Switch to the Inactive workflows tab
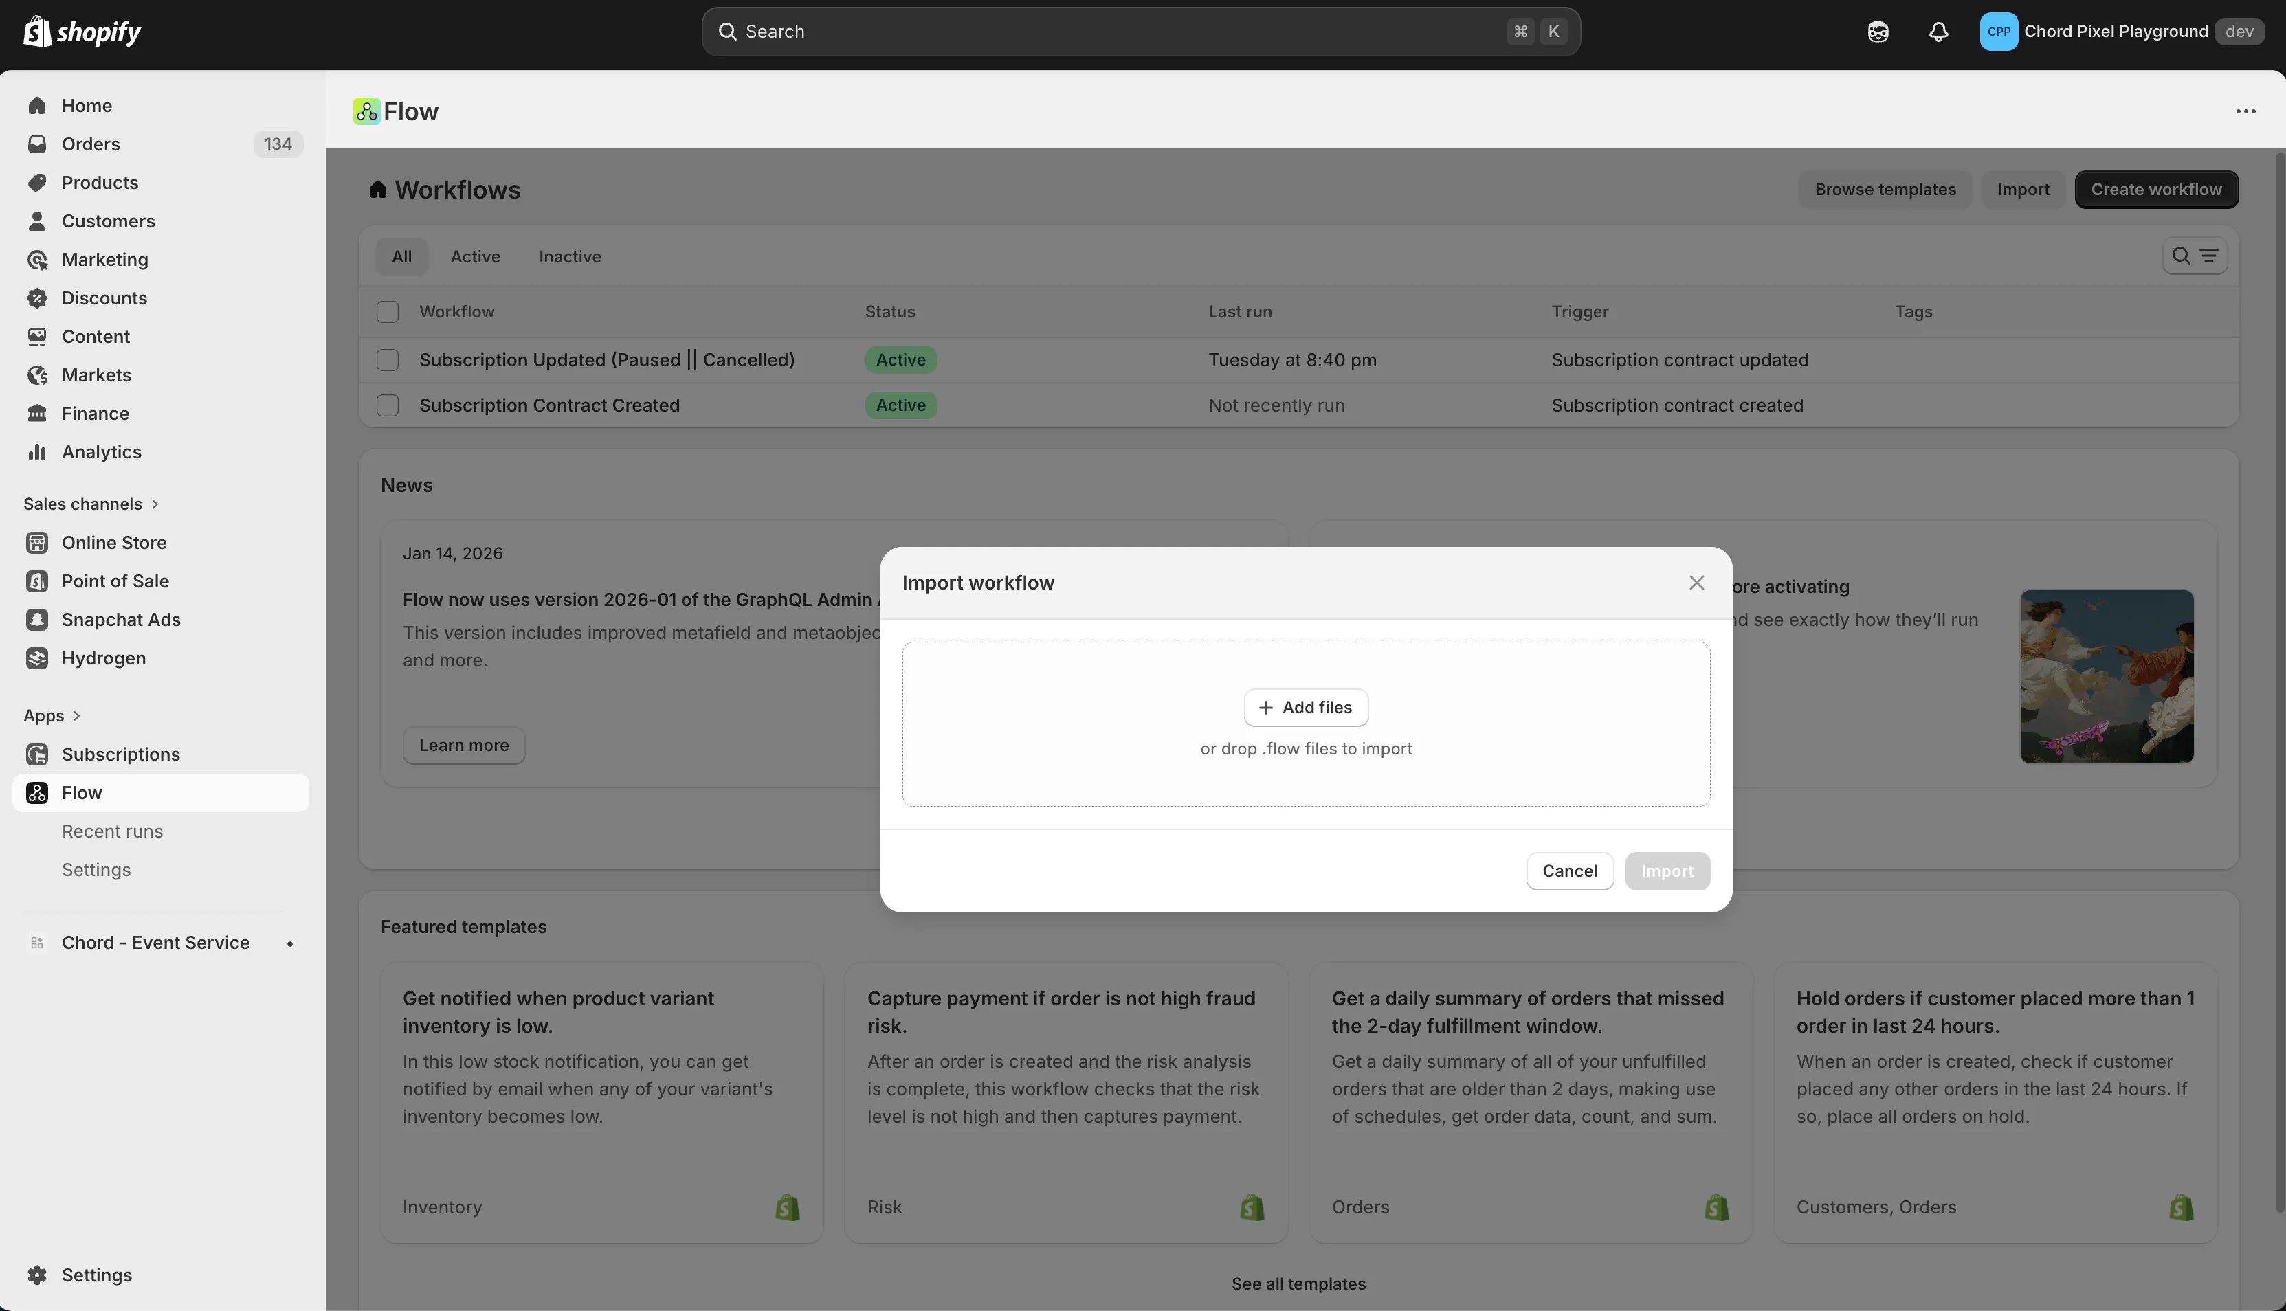Image resolution: width=2286 pixels, height=1311 pixels. pyautogui.click(x=569, y=256)
